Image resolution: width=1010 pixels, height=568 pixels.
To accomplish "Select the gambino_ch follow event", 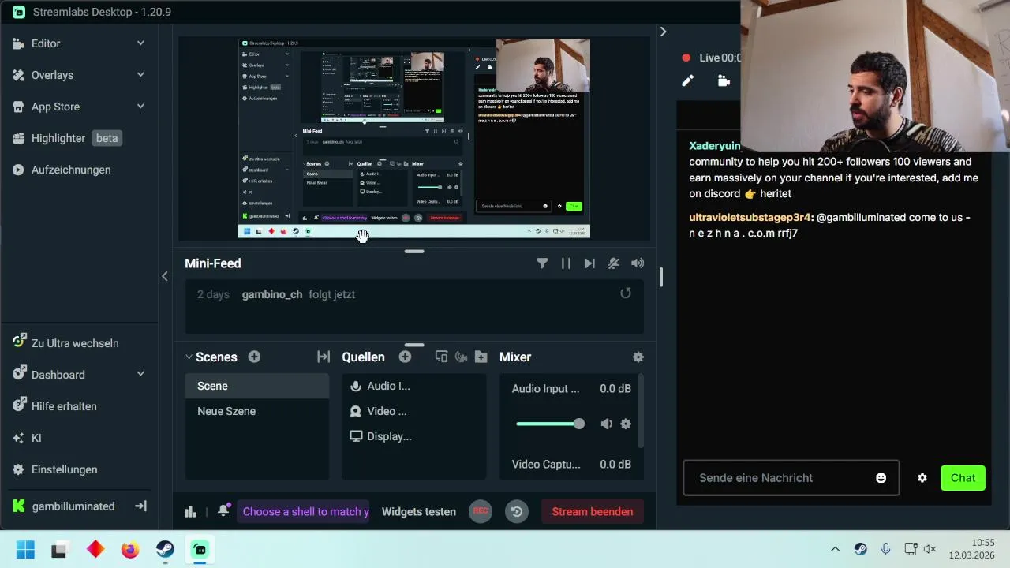I will [x=414, y=294].
